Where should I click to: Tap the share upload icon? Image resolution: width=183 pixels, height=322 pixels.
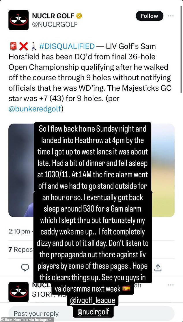tap(158, 267)
